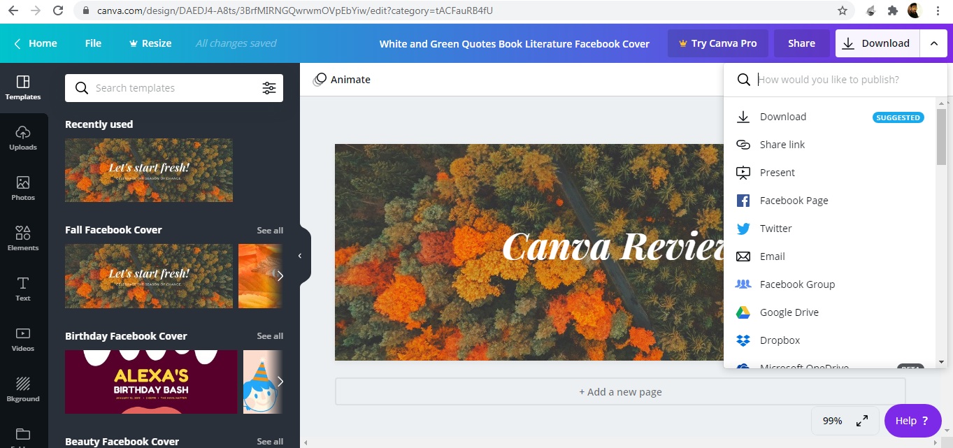Go back to Home
The width and height of the screenshot is (953, 448).
point(36,43)
